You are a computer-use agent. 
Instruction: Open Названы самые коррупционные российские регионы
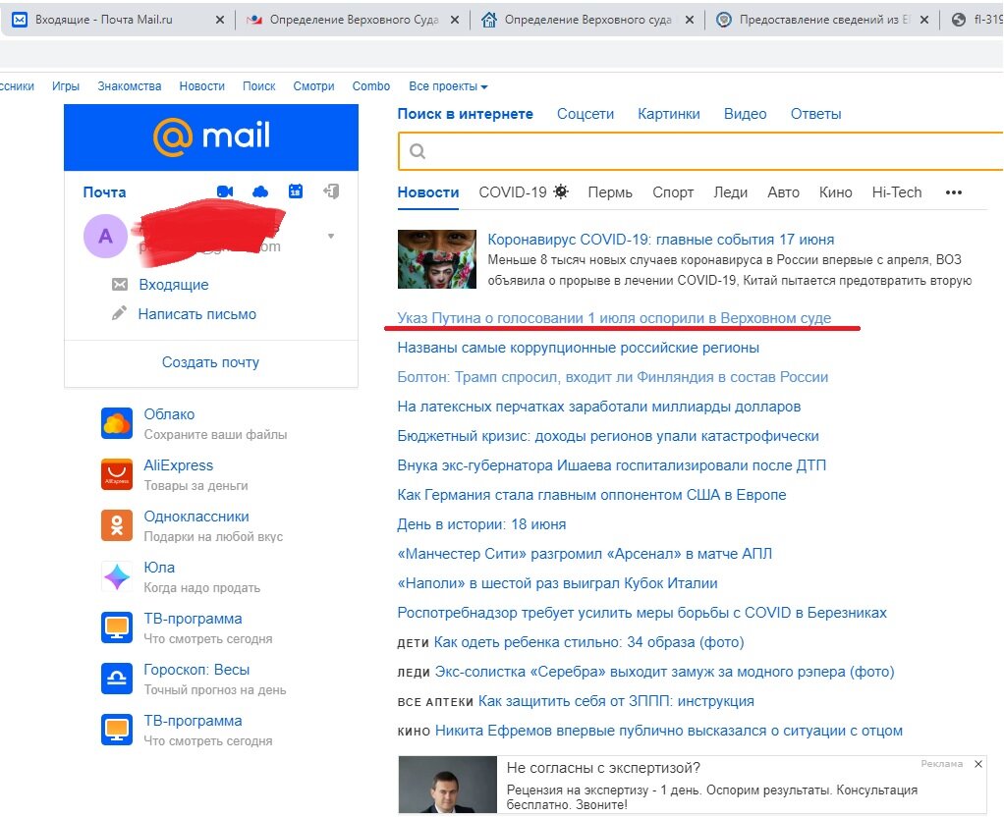point(579,348)
